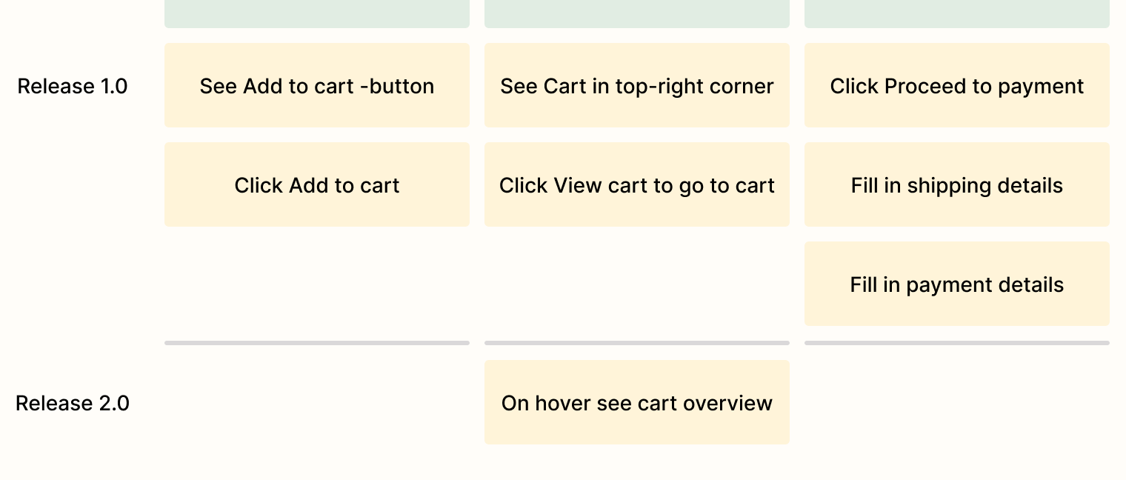Image resolution: width=1126 pixels, height=480 pixels.
Task: Click empty Release 2.0 cell left of 'On hover see cart overview'
Action: pos(317,402)
